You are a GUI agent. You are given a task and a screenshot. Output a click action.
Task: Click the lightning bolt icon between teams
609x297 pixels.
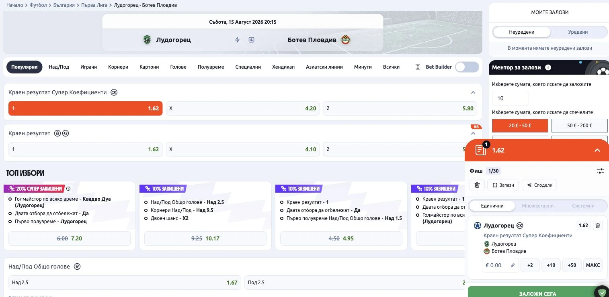coord(237,40)
